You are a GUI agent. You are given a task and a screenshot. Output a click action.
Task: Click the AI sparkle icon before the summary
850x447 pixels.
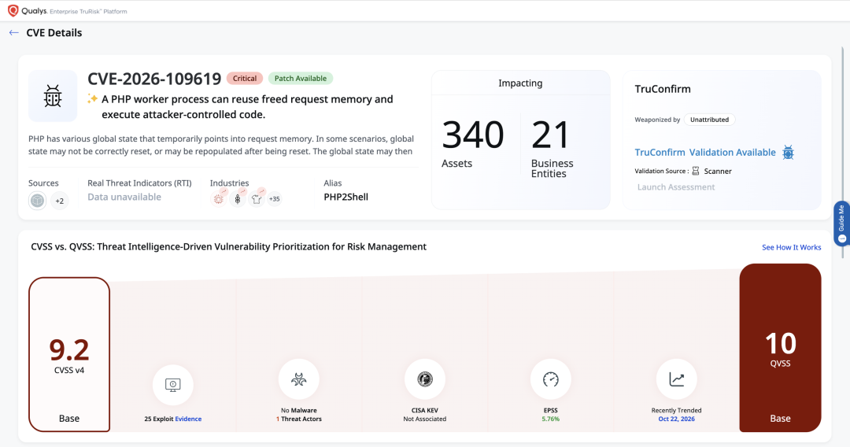(92, 98)
